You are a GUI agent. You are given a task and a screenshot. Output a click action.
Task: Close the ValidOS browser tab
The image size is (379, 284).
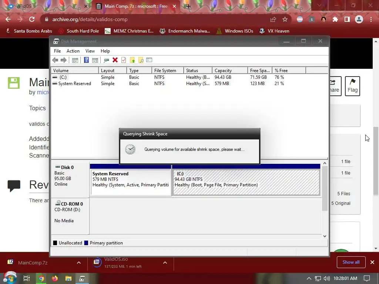[85, 6]
